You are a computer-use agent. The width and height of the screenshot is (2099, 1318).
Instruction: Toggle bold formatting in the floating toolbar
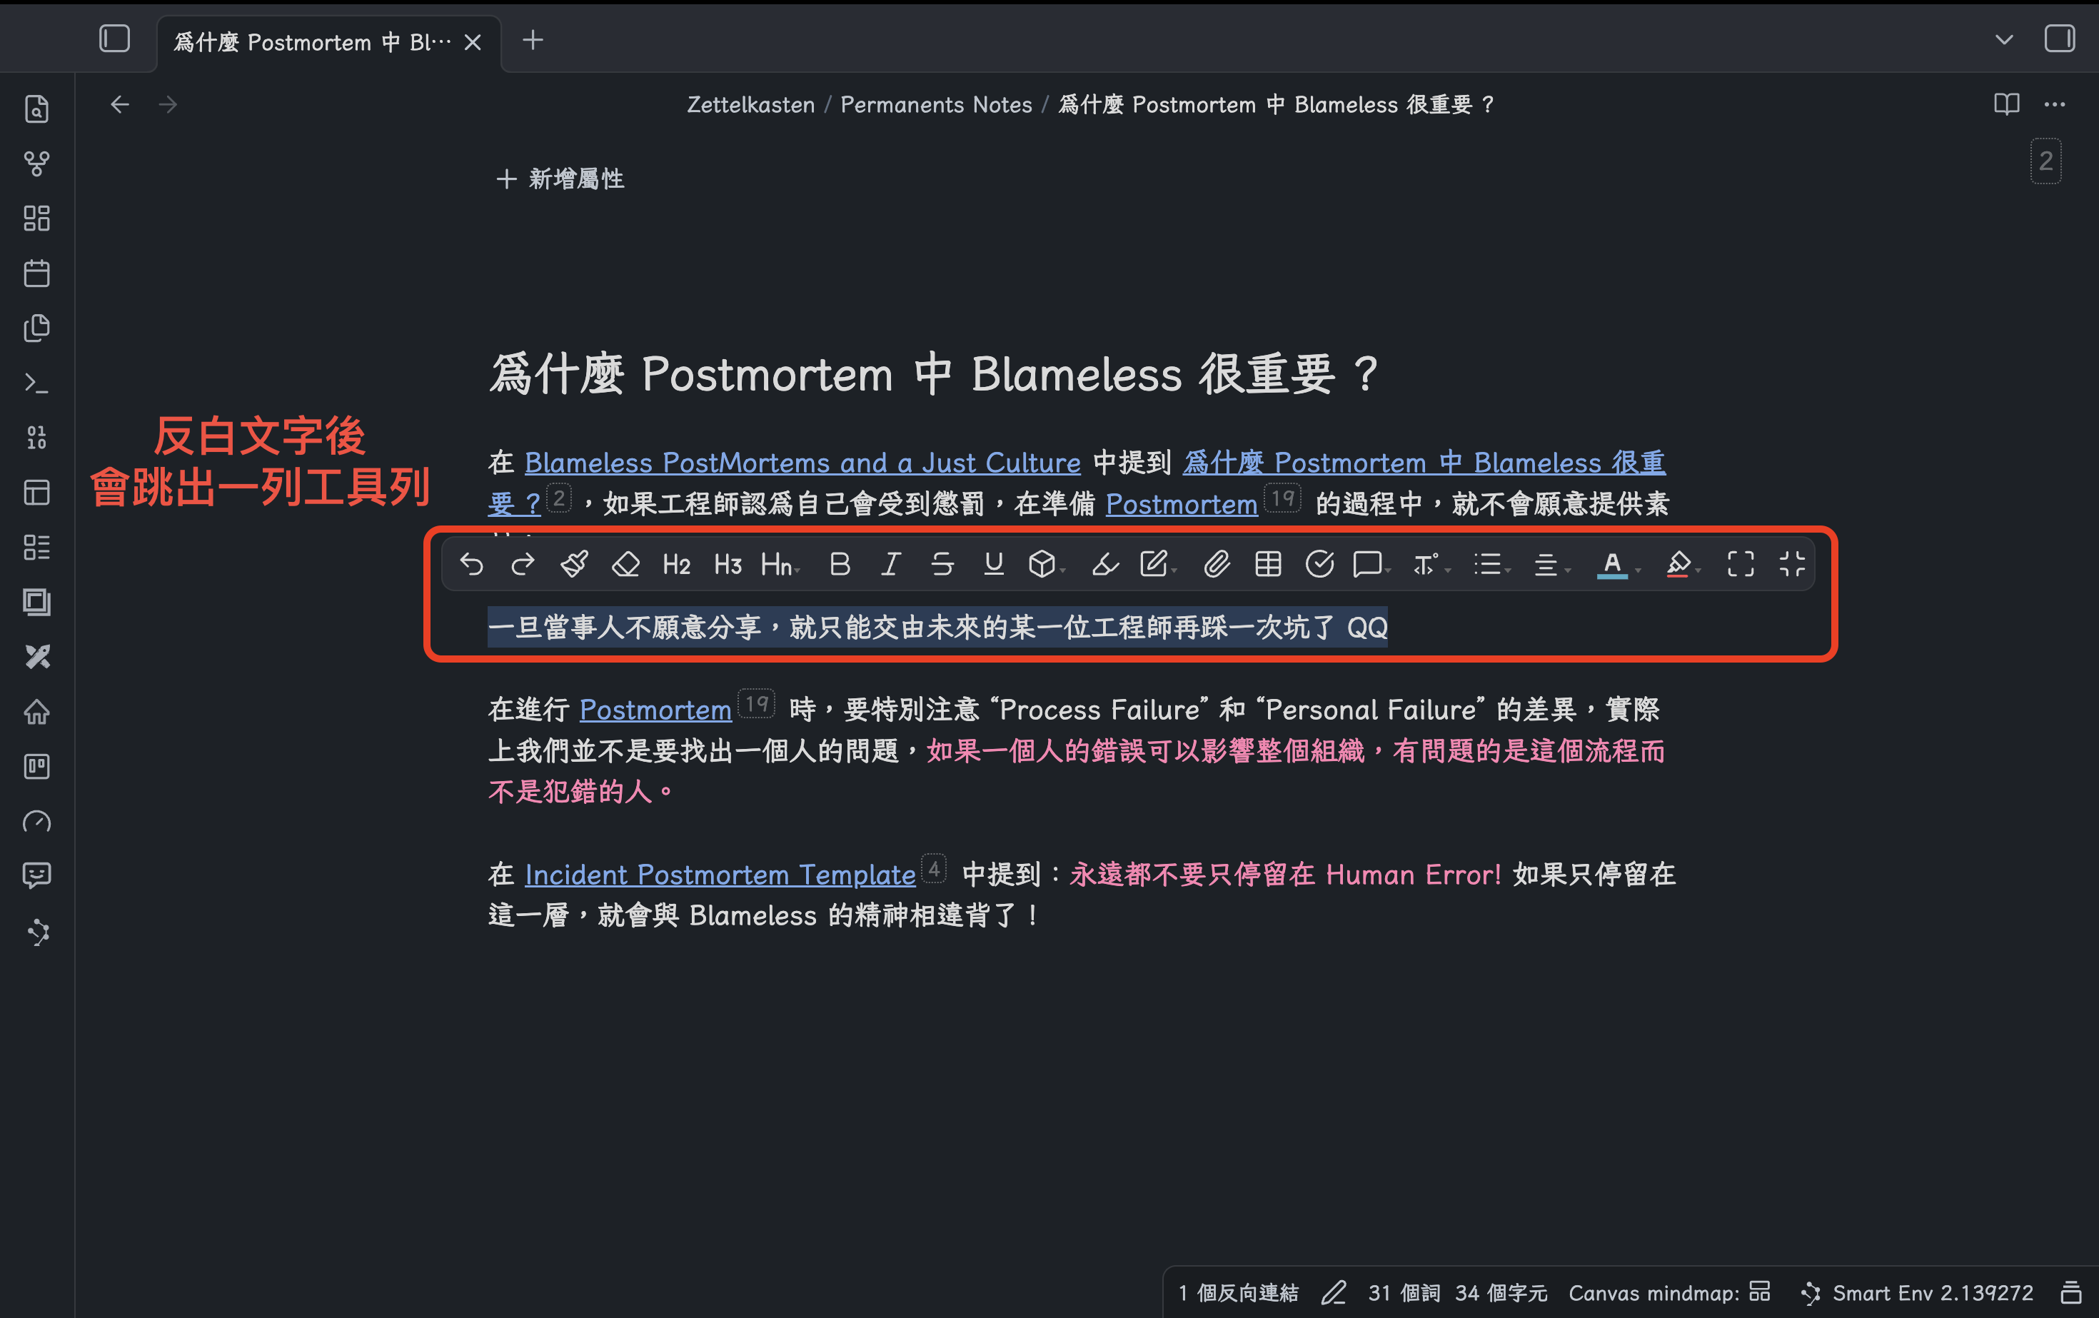[x=840, y=564]
